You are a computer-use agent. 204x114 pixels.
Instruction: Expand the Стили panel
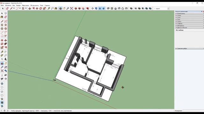[x=189, y=16]
